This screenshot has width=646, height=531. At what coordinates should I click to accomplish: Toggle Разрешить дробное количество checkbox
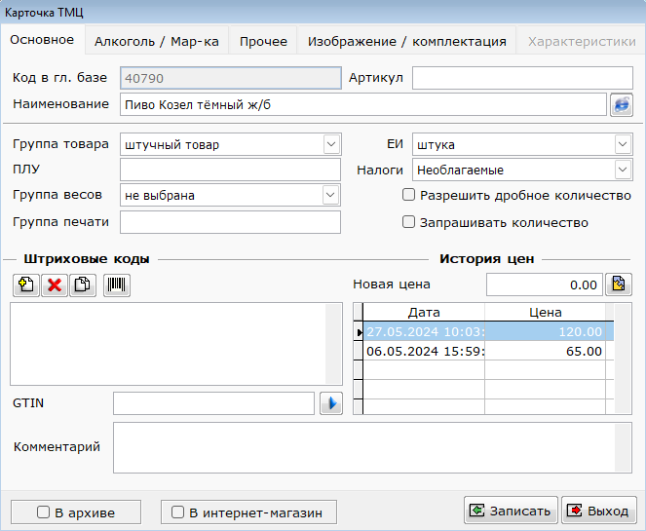(x=408, y=195)
